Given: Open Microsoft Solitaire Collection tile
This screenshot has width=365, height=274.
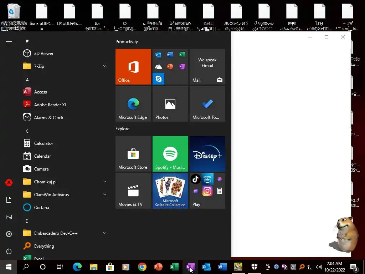Looking at the screenshot, I should pyautogui.click(x=170, y=191).
